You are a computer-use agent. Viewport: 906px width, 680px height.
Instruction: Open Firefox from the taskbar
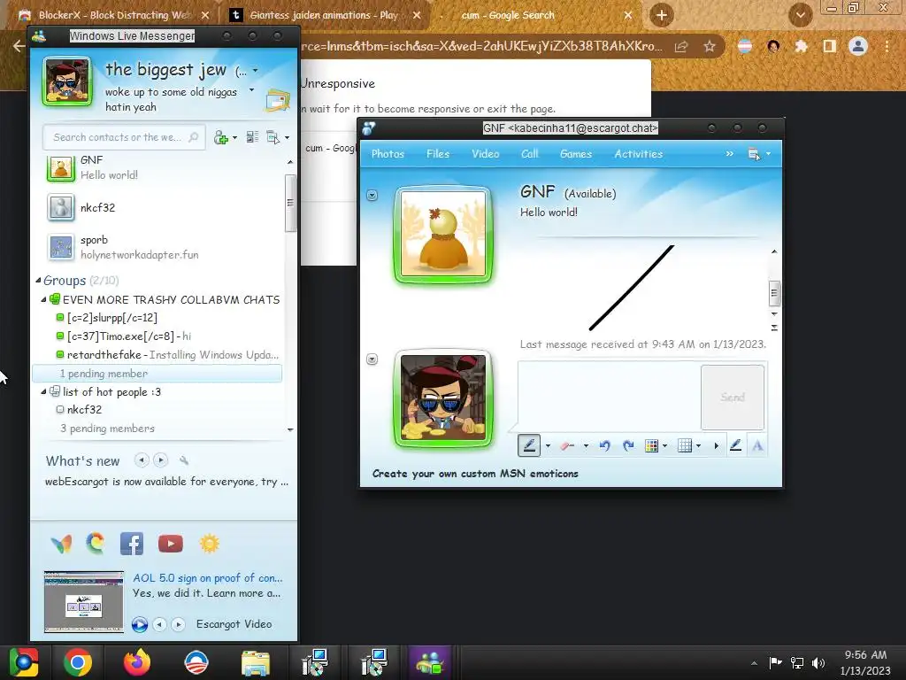(x=137, y=662)
